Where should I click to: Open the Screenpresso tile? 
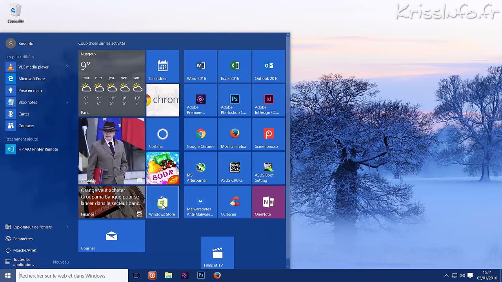[x=269, y=134]
